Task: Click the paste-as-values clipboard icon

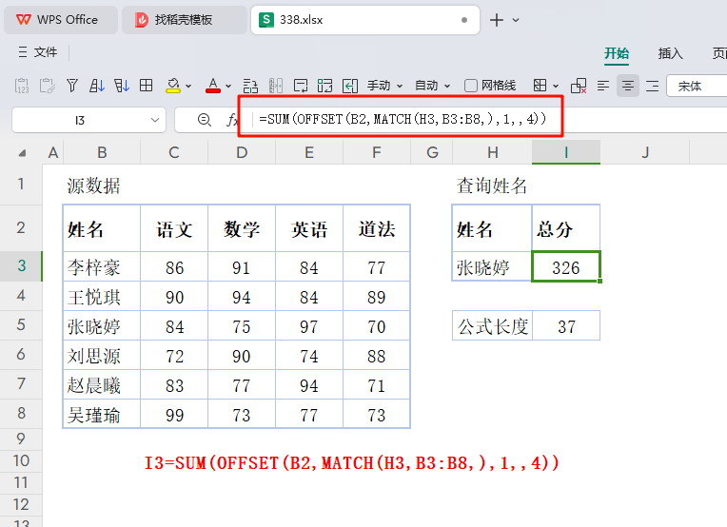Action: pyautogui.click(x=22, y=86)
